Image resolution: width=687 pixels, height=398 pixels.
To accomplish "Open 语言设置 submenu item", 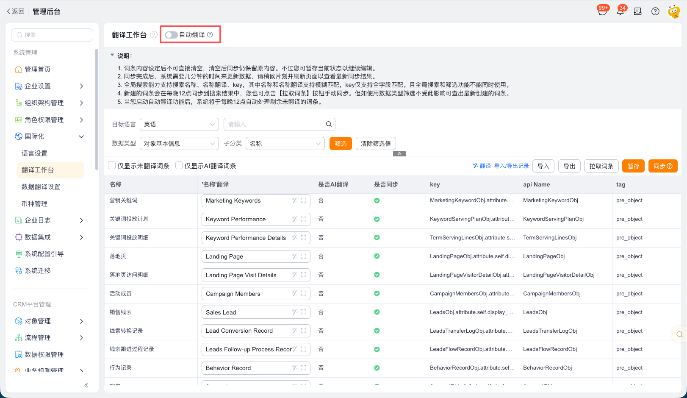I will click(35, 153).
